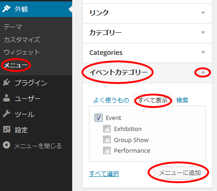Open the ウィジェット submenu item

[22, 52]
